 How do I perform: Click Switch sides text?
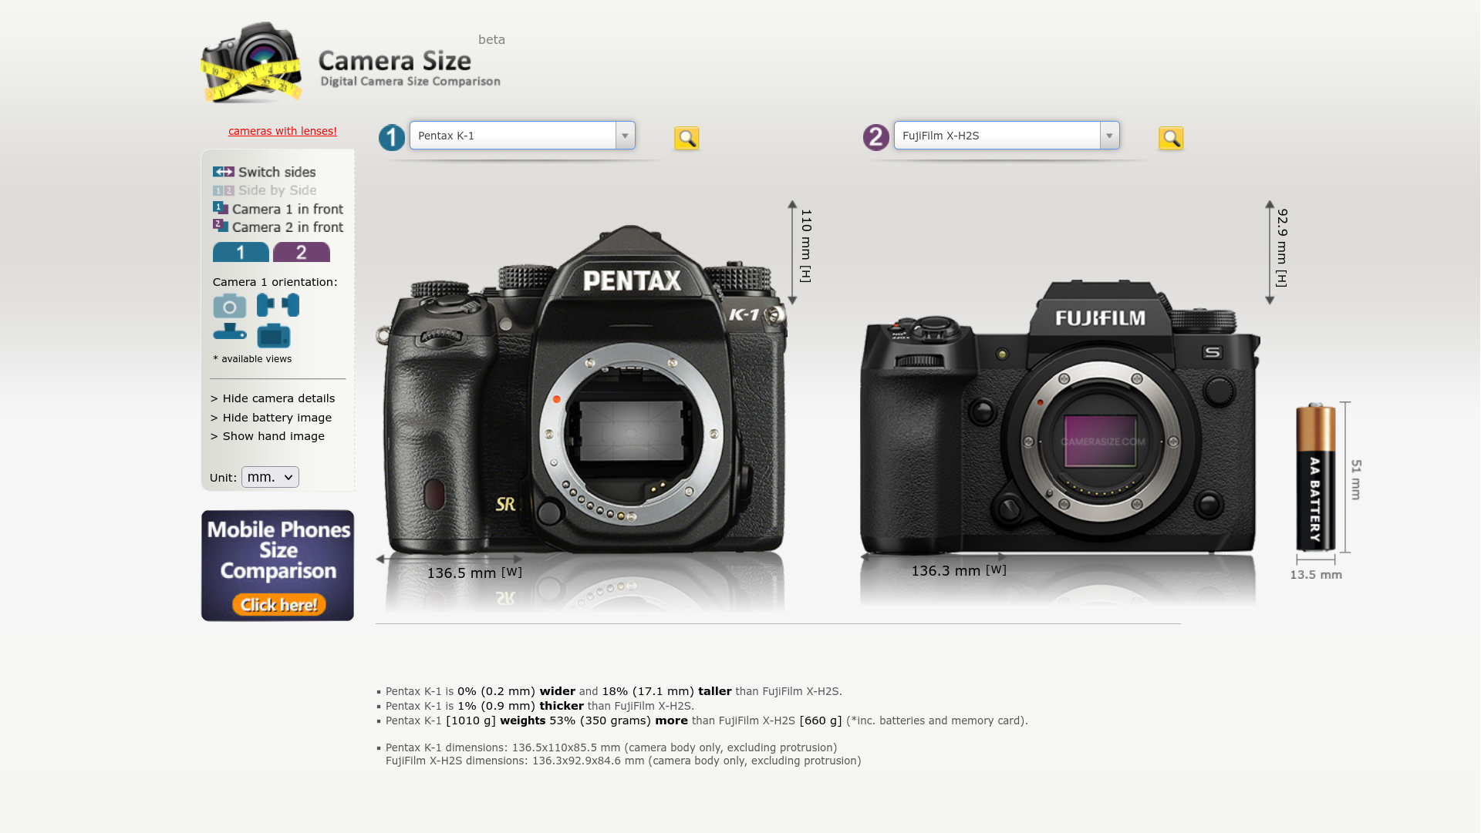tap(277, 172)
